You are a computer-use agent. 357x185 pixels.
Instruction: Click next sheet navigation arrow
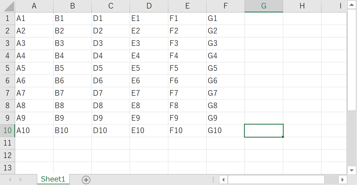tap(21, 180)
